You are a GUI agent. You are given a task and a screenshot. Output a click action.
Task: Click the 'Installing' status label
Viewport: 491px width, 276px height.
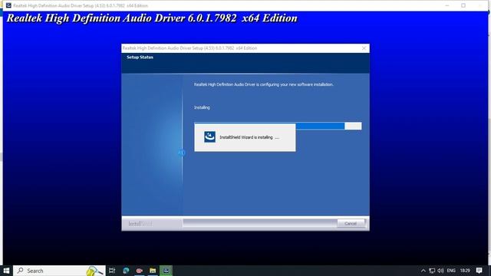point(202,107)
